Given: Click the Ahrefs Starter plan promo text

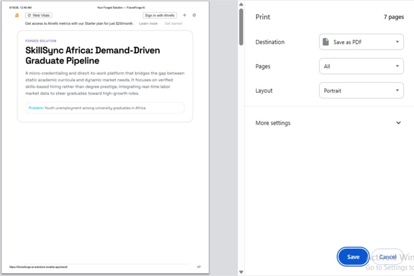Looking at the screenshot, I should tap(79, 24).
